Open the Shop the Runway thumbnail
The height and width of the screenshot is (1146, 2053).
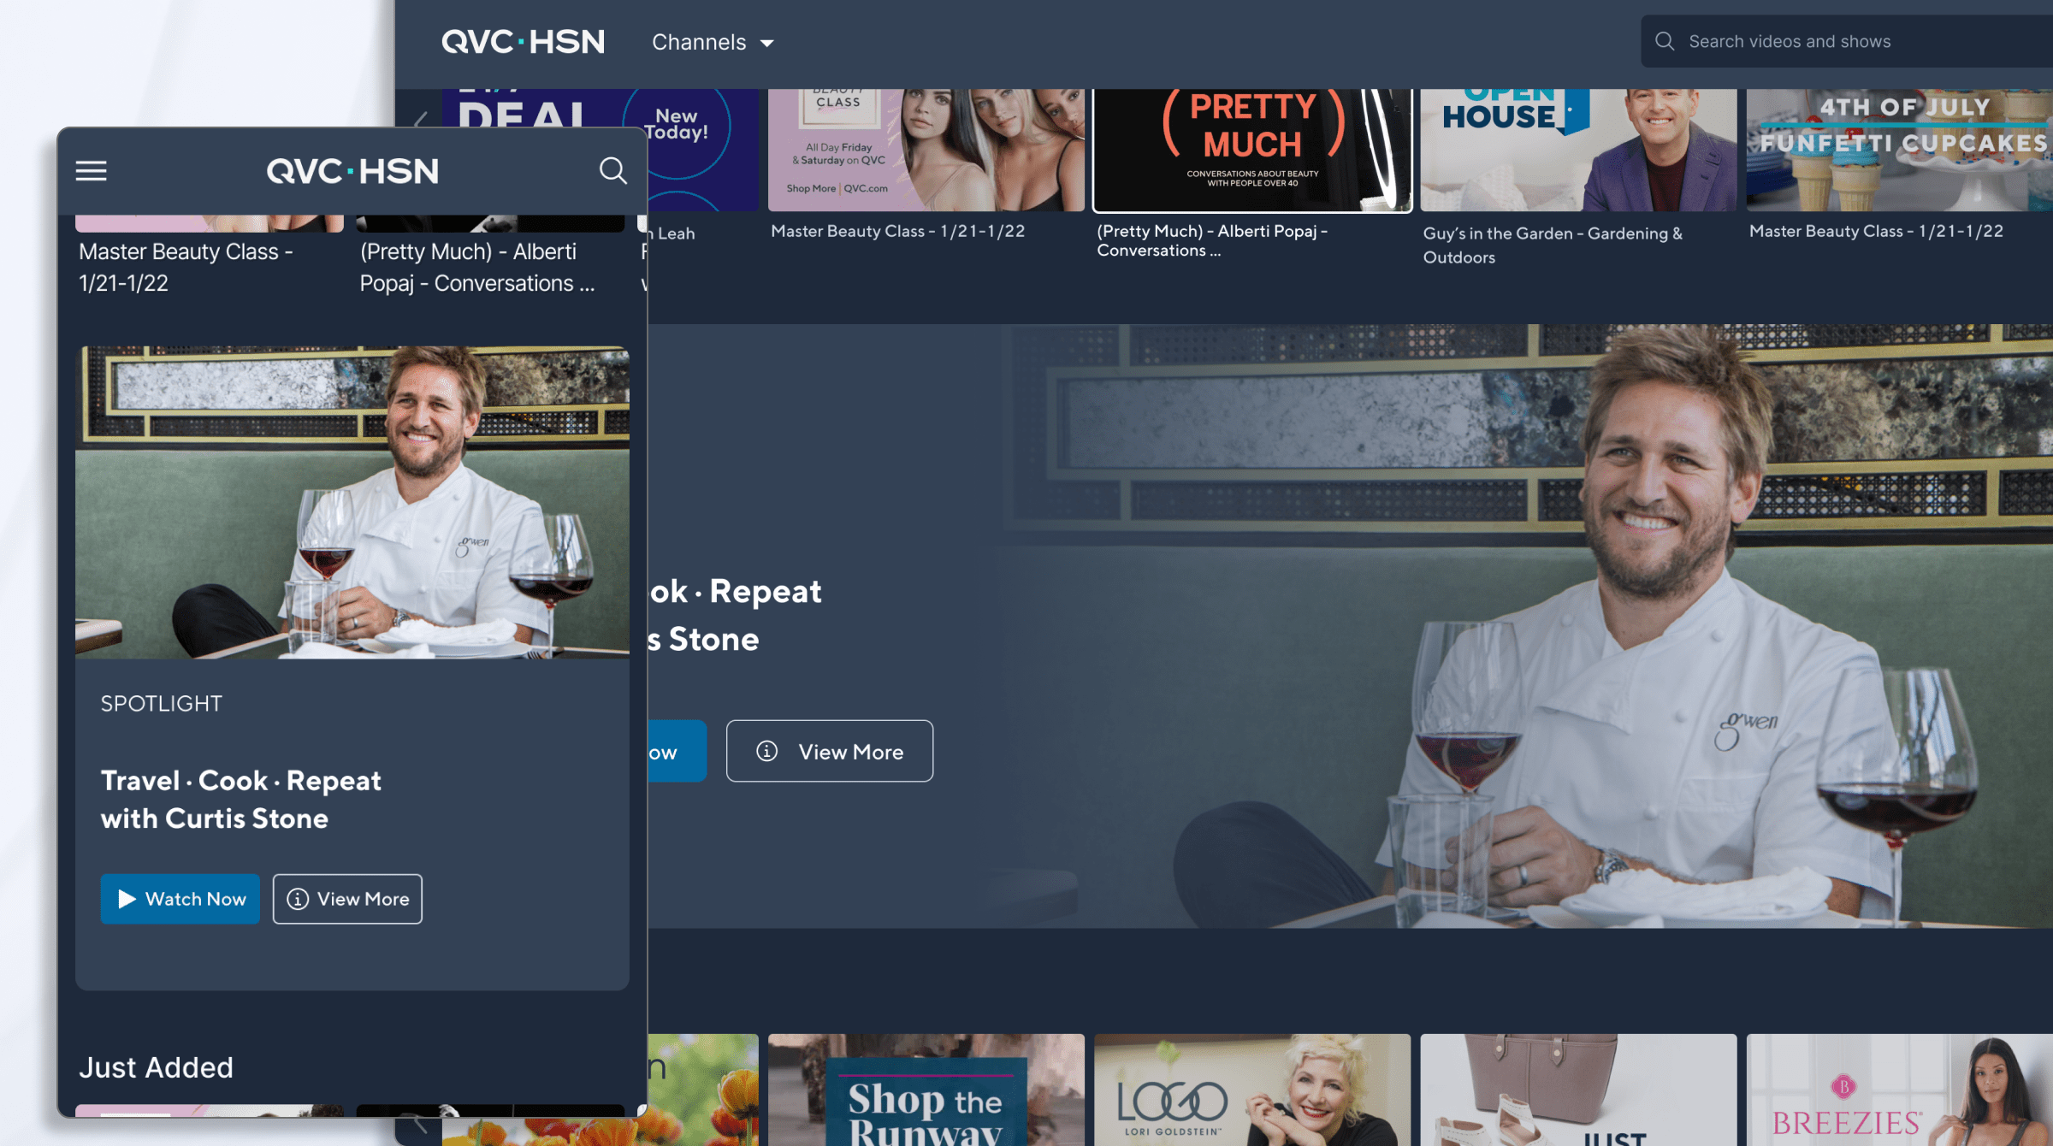[926, 1090]
